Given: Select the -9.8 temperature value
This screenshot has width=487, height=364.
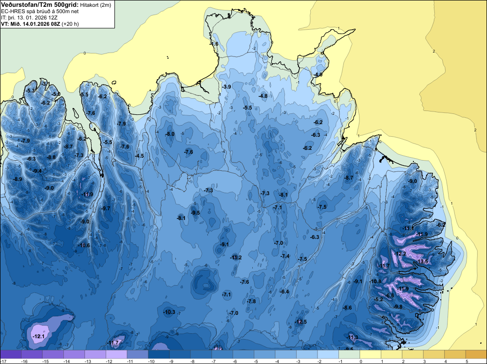Looking at the screenshot, I should pos(398,307).
